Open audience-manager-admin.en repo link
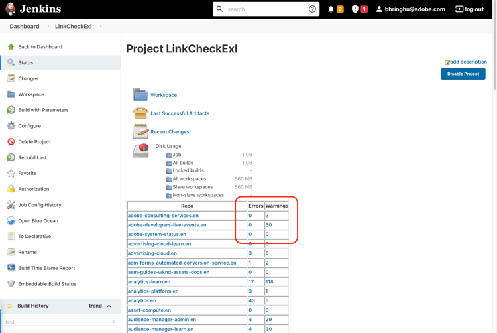 click(x=162, y=319)
